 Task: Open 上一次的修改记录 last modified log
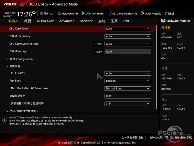coord(132,138)
